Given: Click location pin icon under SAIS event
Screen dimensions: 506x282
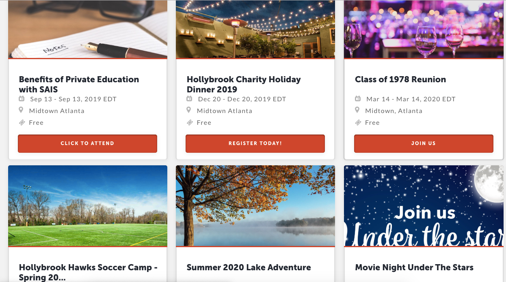Looking at the screenshot, I should [22, 110].
